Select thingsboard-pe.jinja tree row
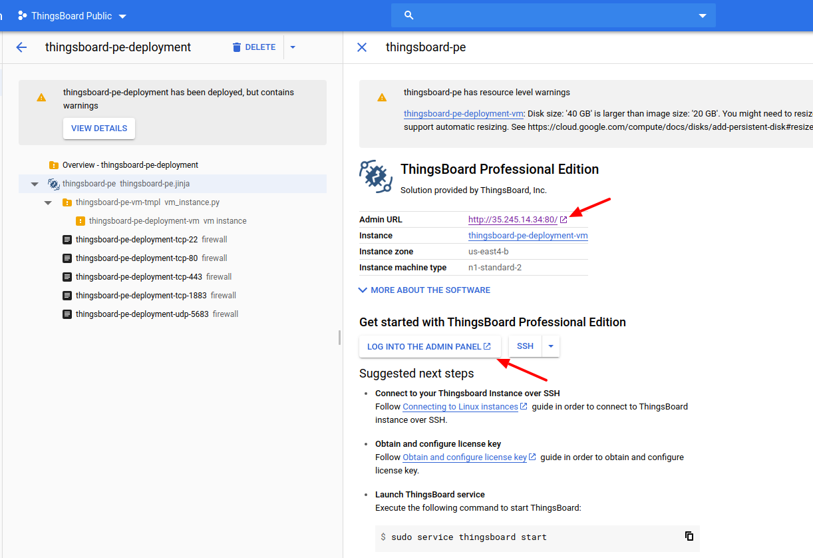Viewport: 813px width, 558px height. tap(172, 184)
